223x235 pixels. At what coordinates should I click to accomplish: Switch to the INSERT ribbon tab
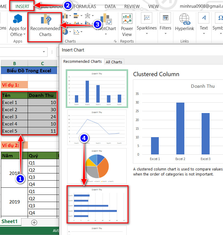tap(22, 7)
